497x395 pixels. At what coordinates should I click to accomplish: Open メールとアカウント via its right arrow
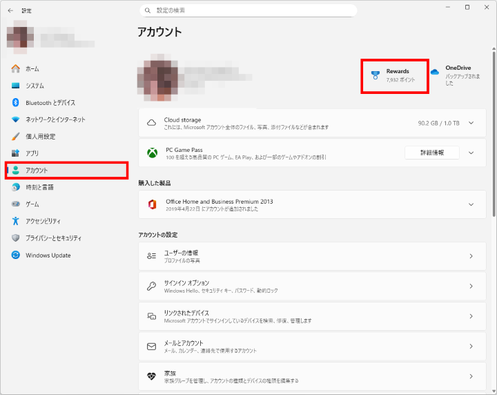pos(471,346)
